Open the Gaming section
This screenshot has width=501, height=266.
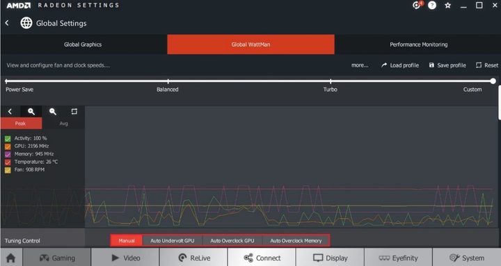click(x=57, y=258)
